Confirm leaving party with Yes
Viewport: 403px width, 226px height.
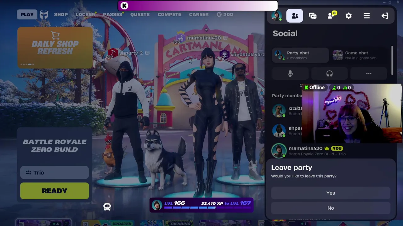pyautogui.click(x=331, y=193)
